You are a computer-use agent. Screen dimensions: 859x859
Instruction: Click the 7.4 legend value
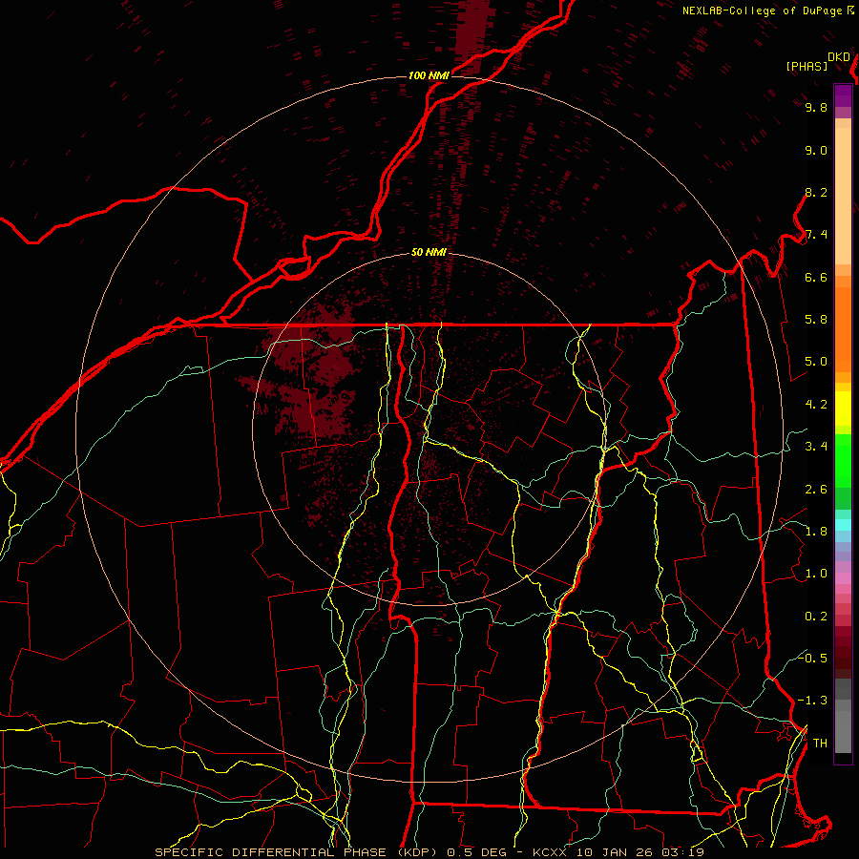pos(816,235)
